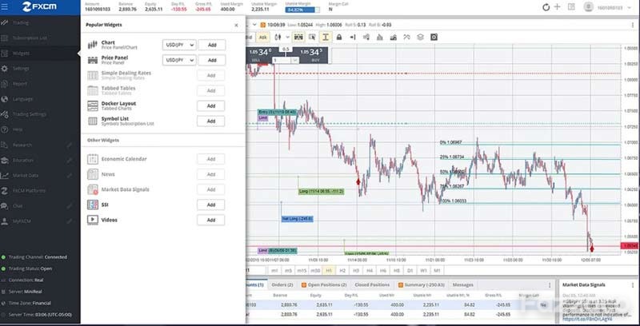The width and height of the screenshot is (640, 326).
Task: Click the plus icon in header
Action: click(557, 7)
